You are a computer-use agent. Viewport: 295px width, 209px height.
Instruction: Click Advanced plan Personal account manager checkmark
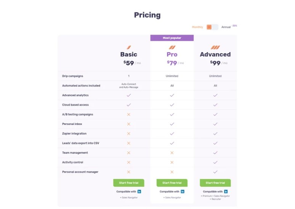pos(215,172)
